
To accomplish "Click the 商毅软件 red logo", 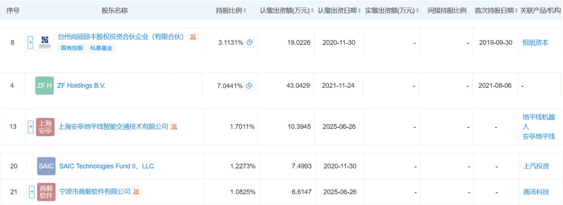I will pyautogui.click(x=46, y=192).
